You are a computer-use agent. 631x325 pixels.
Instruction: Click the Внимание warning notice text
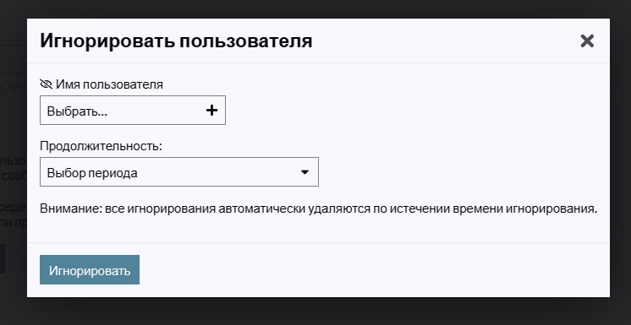point(319,209)
